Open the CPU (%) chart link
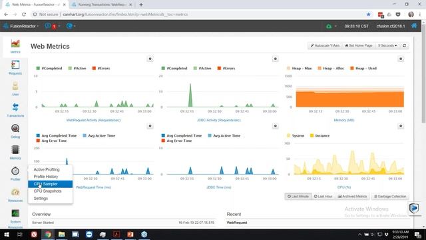 [344, 187]
